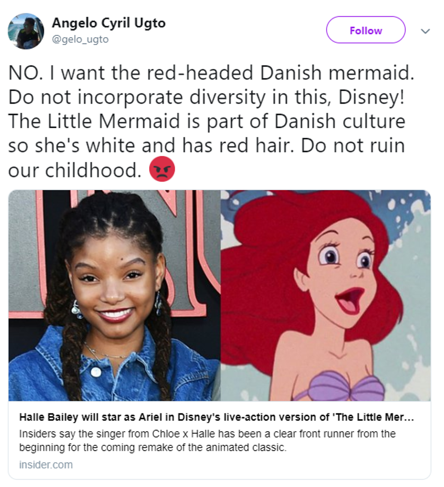Open Angelo Cyril Ugto's profile avatar
The width and height of the screenshot is (444, 487).
click(26, 31)
